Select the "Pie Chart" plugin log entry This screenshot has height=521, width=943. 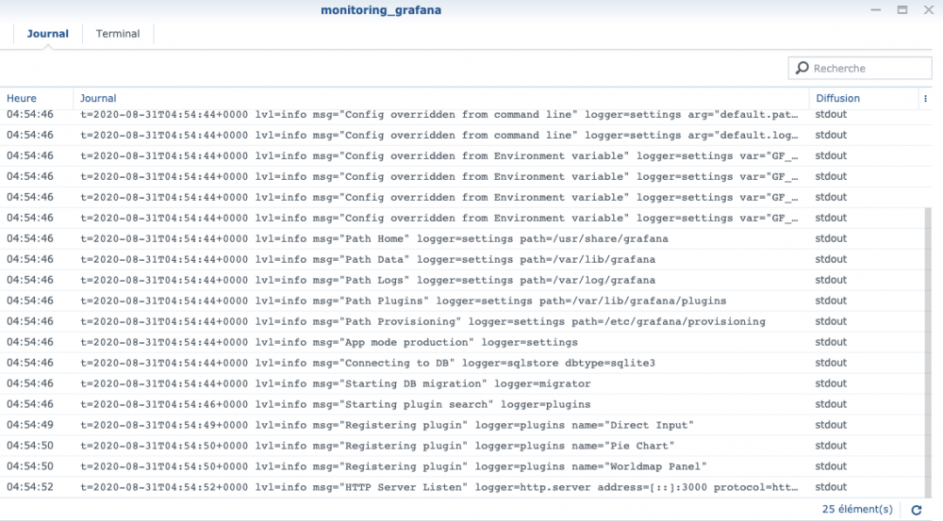[x=462, y=446]
